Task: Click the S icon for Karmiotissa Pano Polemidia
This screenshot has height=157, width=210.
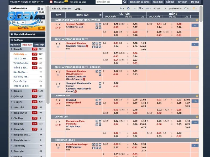Action: (x=100, y=125)
